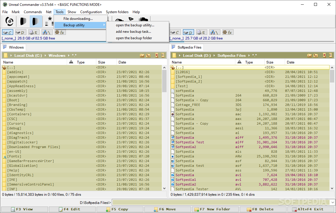Go to root folder in right panel
Screen dimensions: 336x213
[x=309, y=56]
